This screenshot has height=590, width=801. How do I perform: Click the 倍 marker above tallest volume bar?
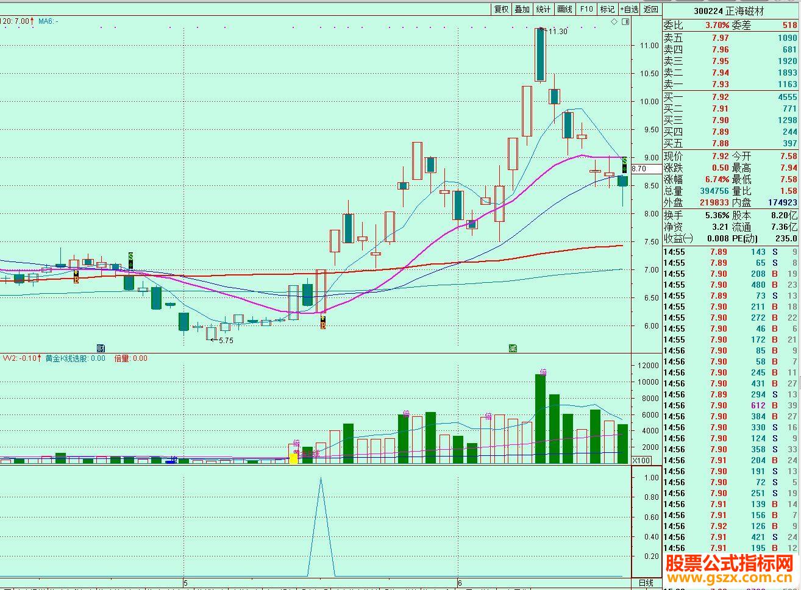543,371
